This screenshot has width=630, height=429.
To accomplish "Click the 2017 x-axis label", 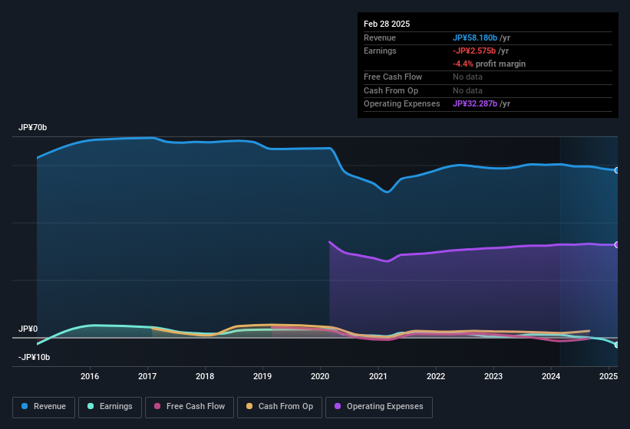I will [147, 376].
